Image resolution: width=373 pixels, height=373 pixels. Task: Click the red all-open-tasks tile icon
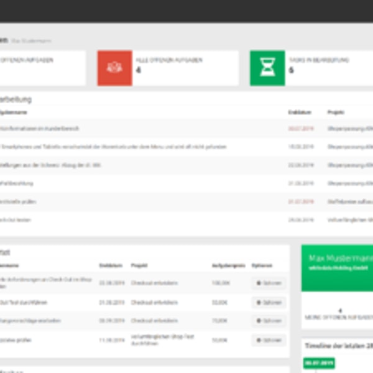tap(115, 68)
